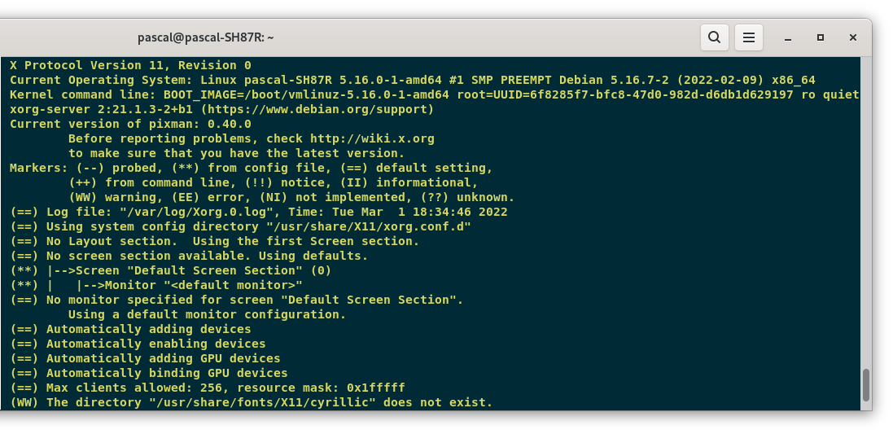893x434 pixels.
Task: Click the "/usr/share/X11/xorg.conf.d" directory text
Action: coord(369,226)
